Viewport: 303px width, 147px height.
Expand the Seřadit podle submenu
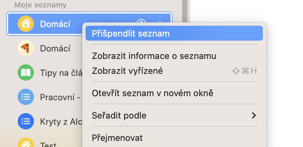click(119, 115)
